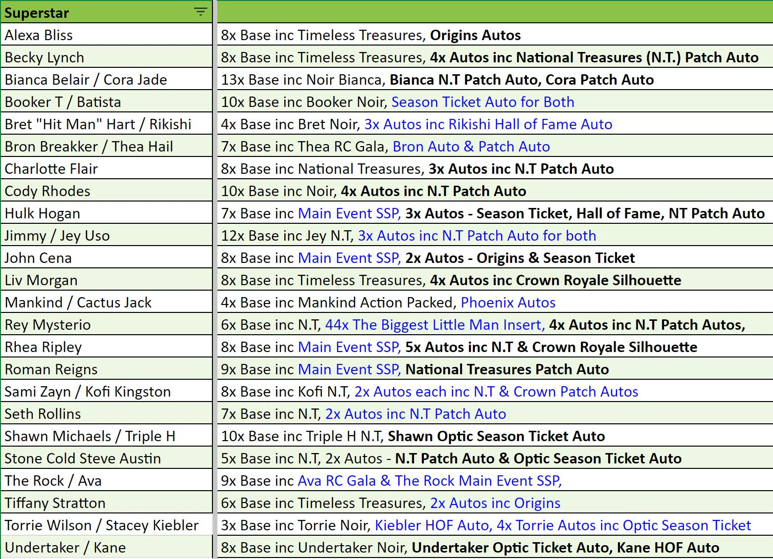Click Cody Rhodes description cell

[495, 191]
